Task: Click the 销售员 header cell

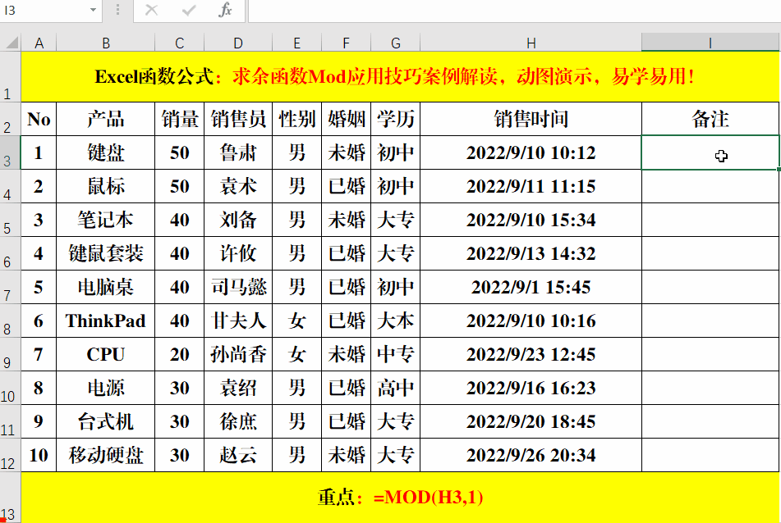Action: coord(238,119)
